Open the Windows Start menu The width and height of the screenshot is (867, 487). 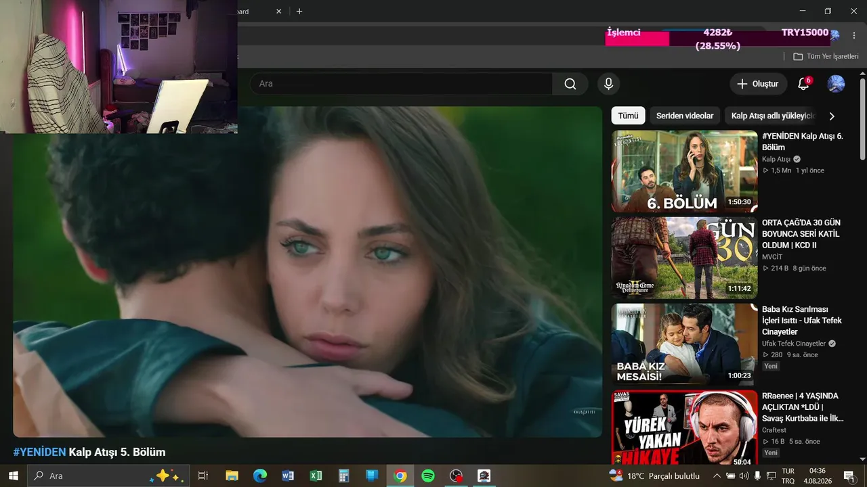pyautogui.click(x=14, y=476)
